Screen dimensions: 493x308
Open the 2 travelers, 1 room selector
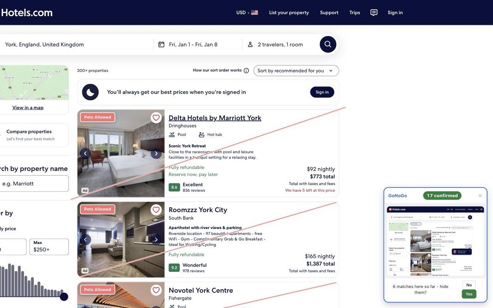point(280,45)
